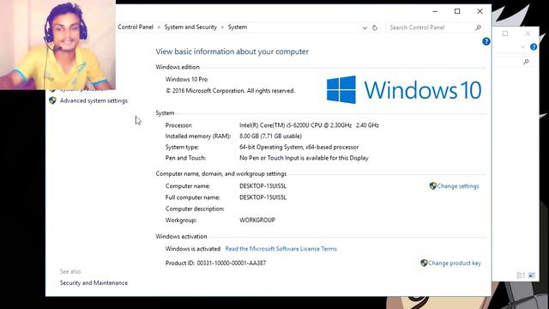Close the System window
This screenshot has width=549, height=309.
click(480, 11)
